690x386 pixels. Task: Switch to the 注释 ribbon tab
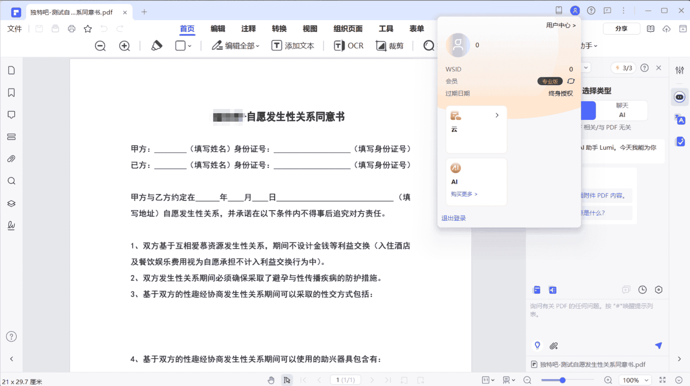click(248, 29)
